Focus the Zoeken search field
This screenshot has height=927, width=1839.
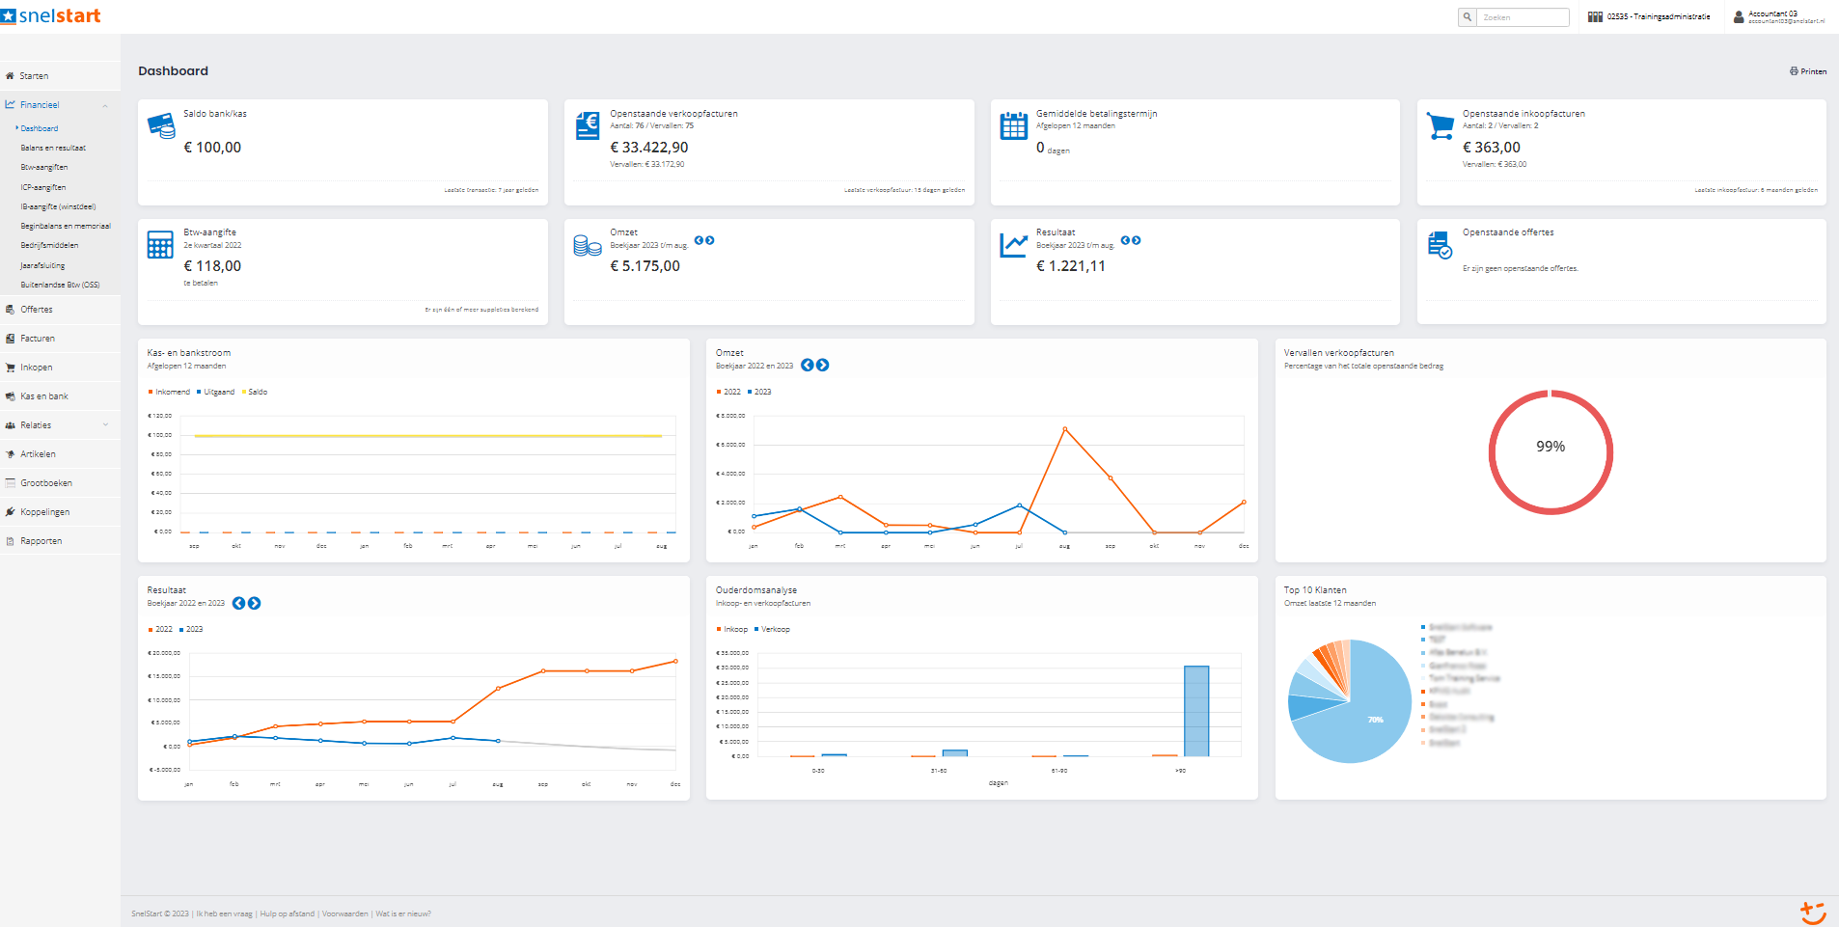[1523, 17]
